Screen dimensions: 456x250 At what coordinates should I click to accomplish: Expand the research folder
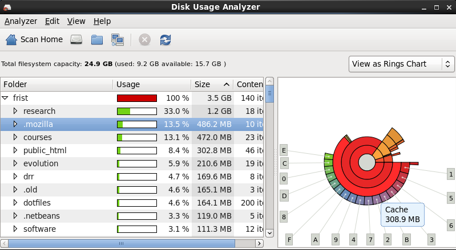click(x=15, y=111)
